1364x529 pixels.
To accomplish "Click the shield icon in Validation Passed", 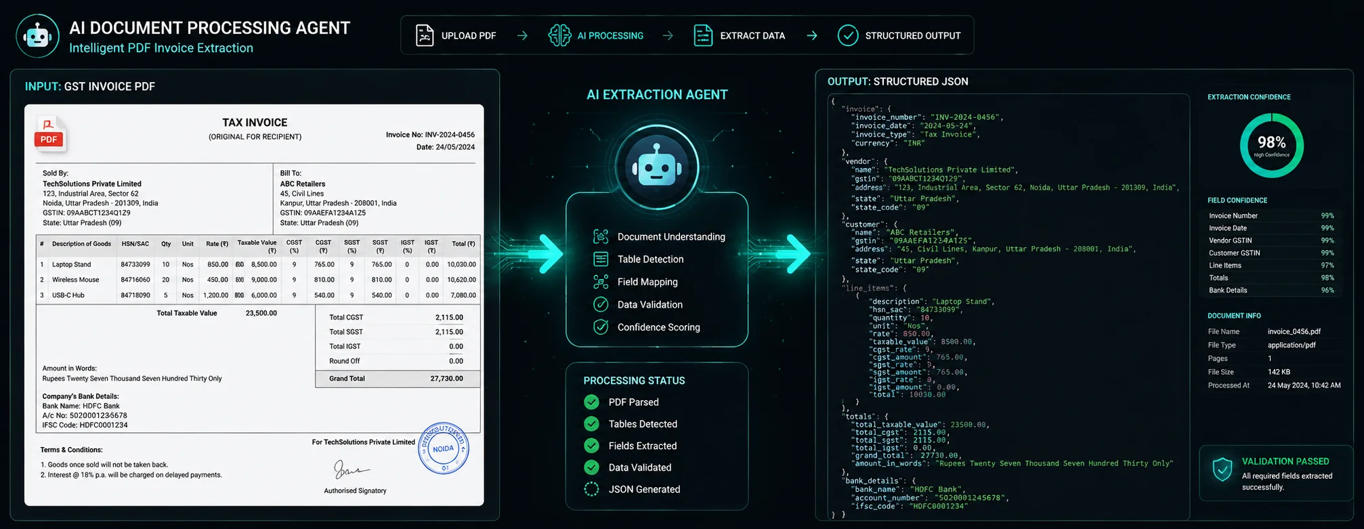I will pos(1222,469).
